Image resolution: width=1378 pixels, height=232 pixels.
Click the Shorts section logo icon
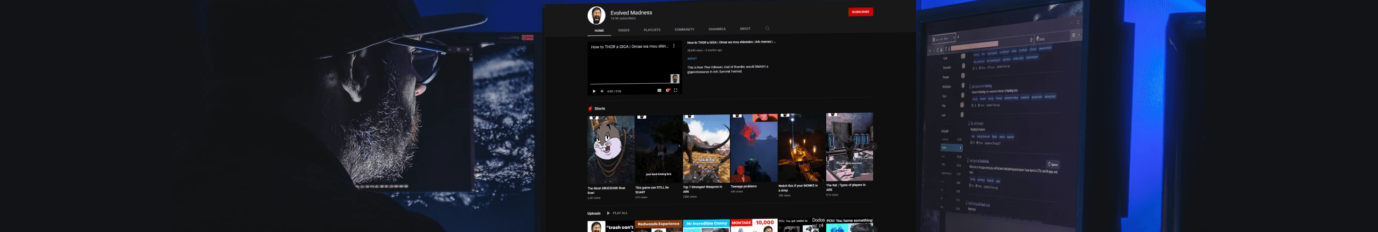tap(590, 108)
